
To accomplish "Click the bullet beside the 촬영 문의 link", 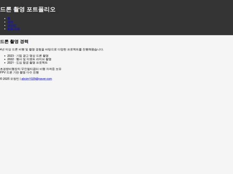I will pos(5,29).
